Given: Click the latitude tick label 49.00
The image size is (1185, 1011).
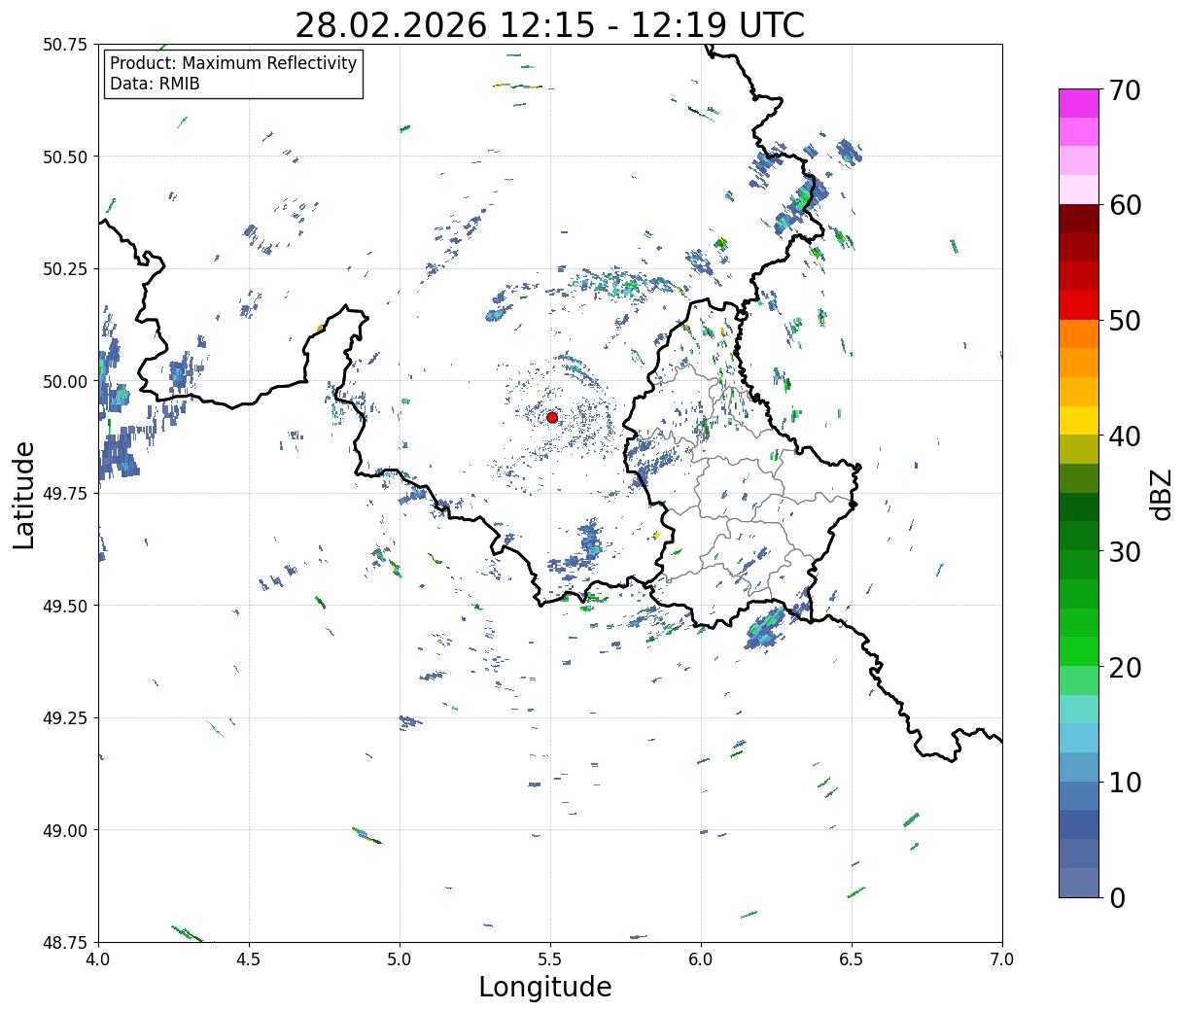Looking at the screenshot, I should coord(65,830).
